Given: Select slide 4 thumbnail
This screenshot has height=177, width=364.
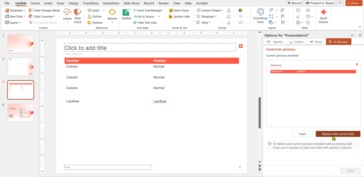Looking at the screenshot, I should 21,113.
